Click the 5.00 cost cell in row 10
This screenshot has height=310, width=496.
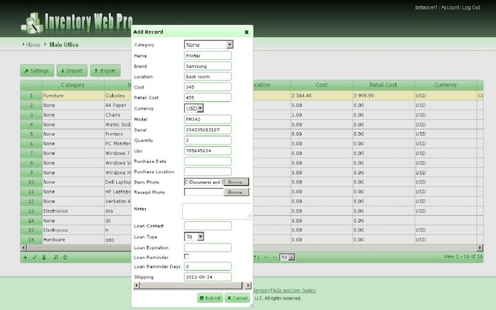322,182
